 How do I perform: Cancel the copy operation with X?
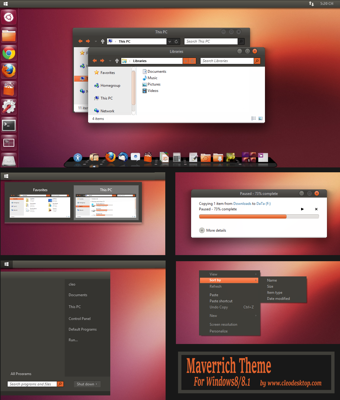point(316,209)
